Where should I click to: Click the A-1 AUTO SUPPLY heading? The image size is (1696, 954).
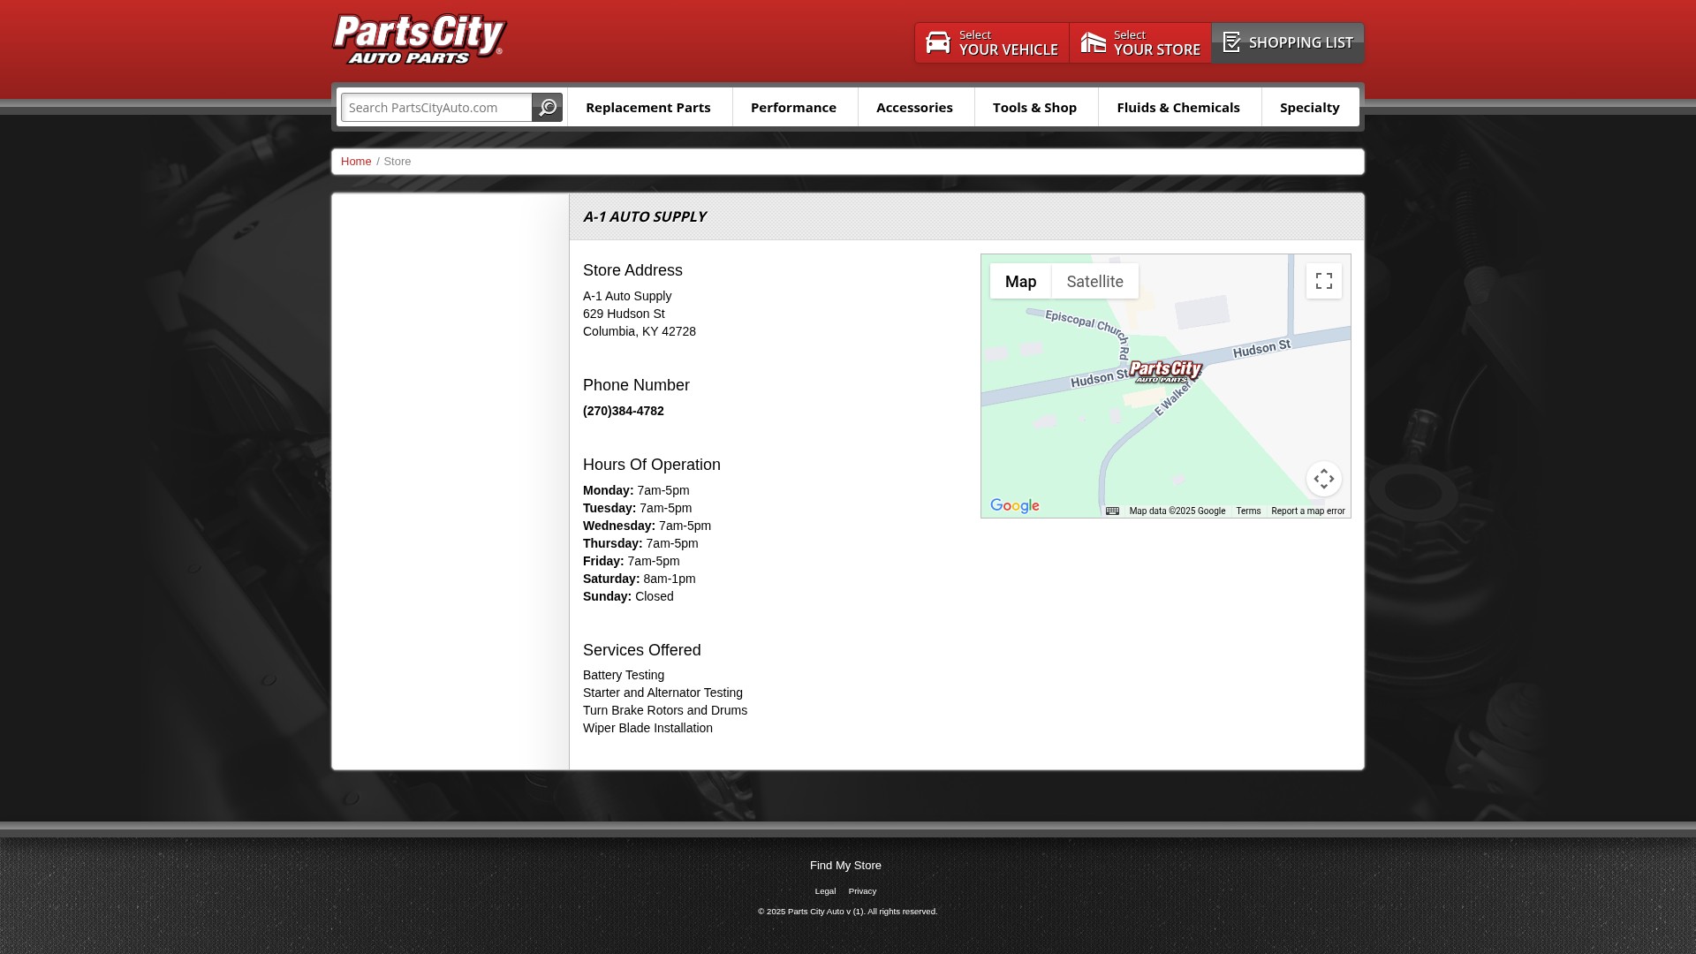pyautogui.click(x=645, y=216)
